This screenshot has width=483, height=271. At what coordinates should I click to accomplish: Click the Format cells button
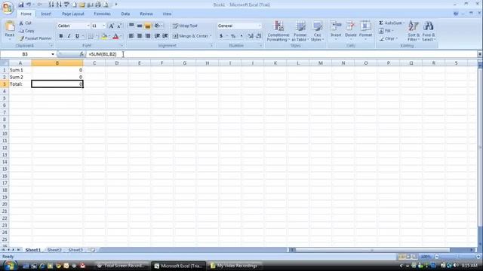pyautogui.click(x=365, y=29)
